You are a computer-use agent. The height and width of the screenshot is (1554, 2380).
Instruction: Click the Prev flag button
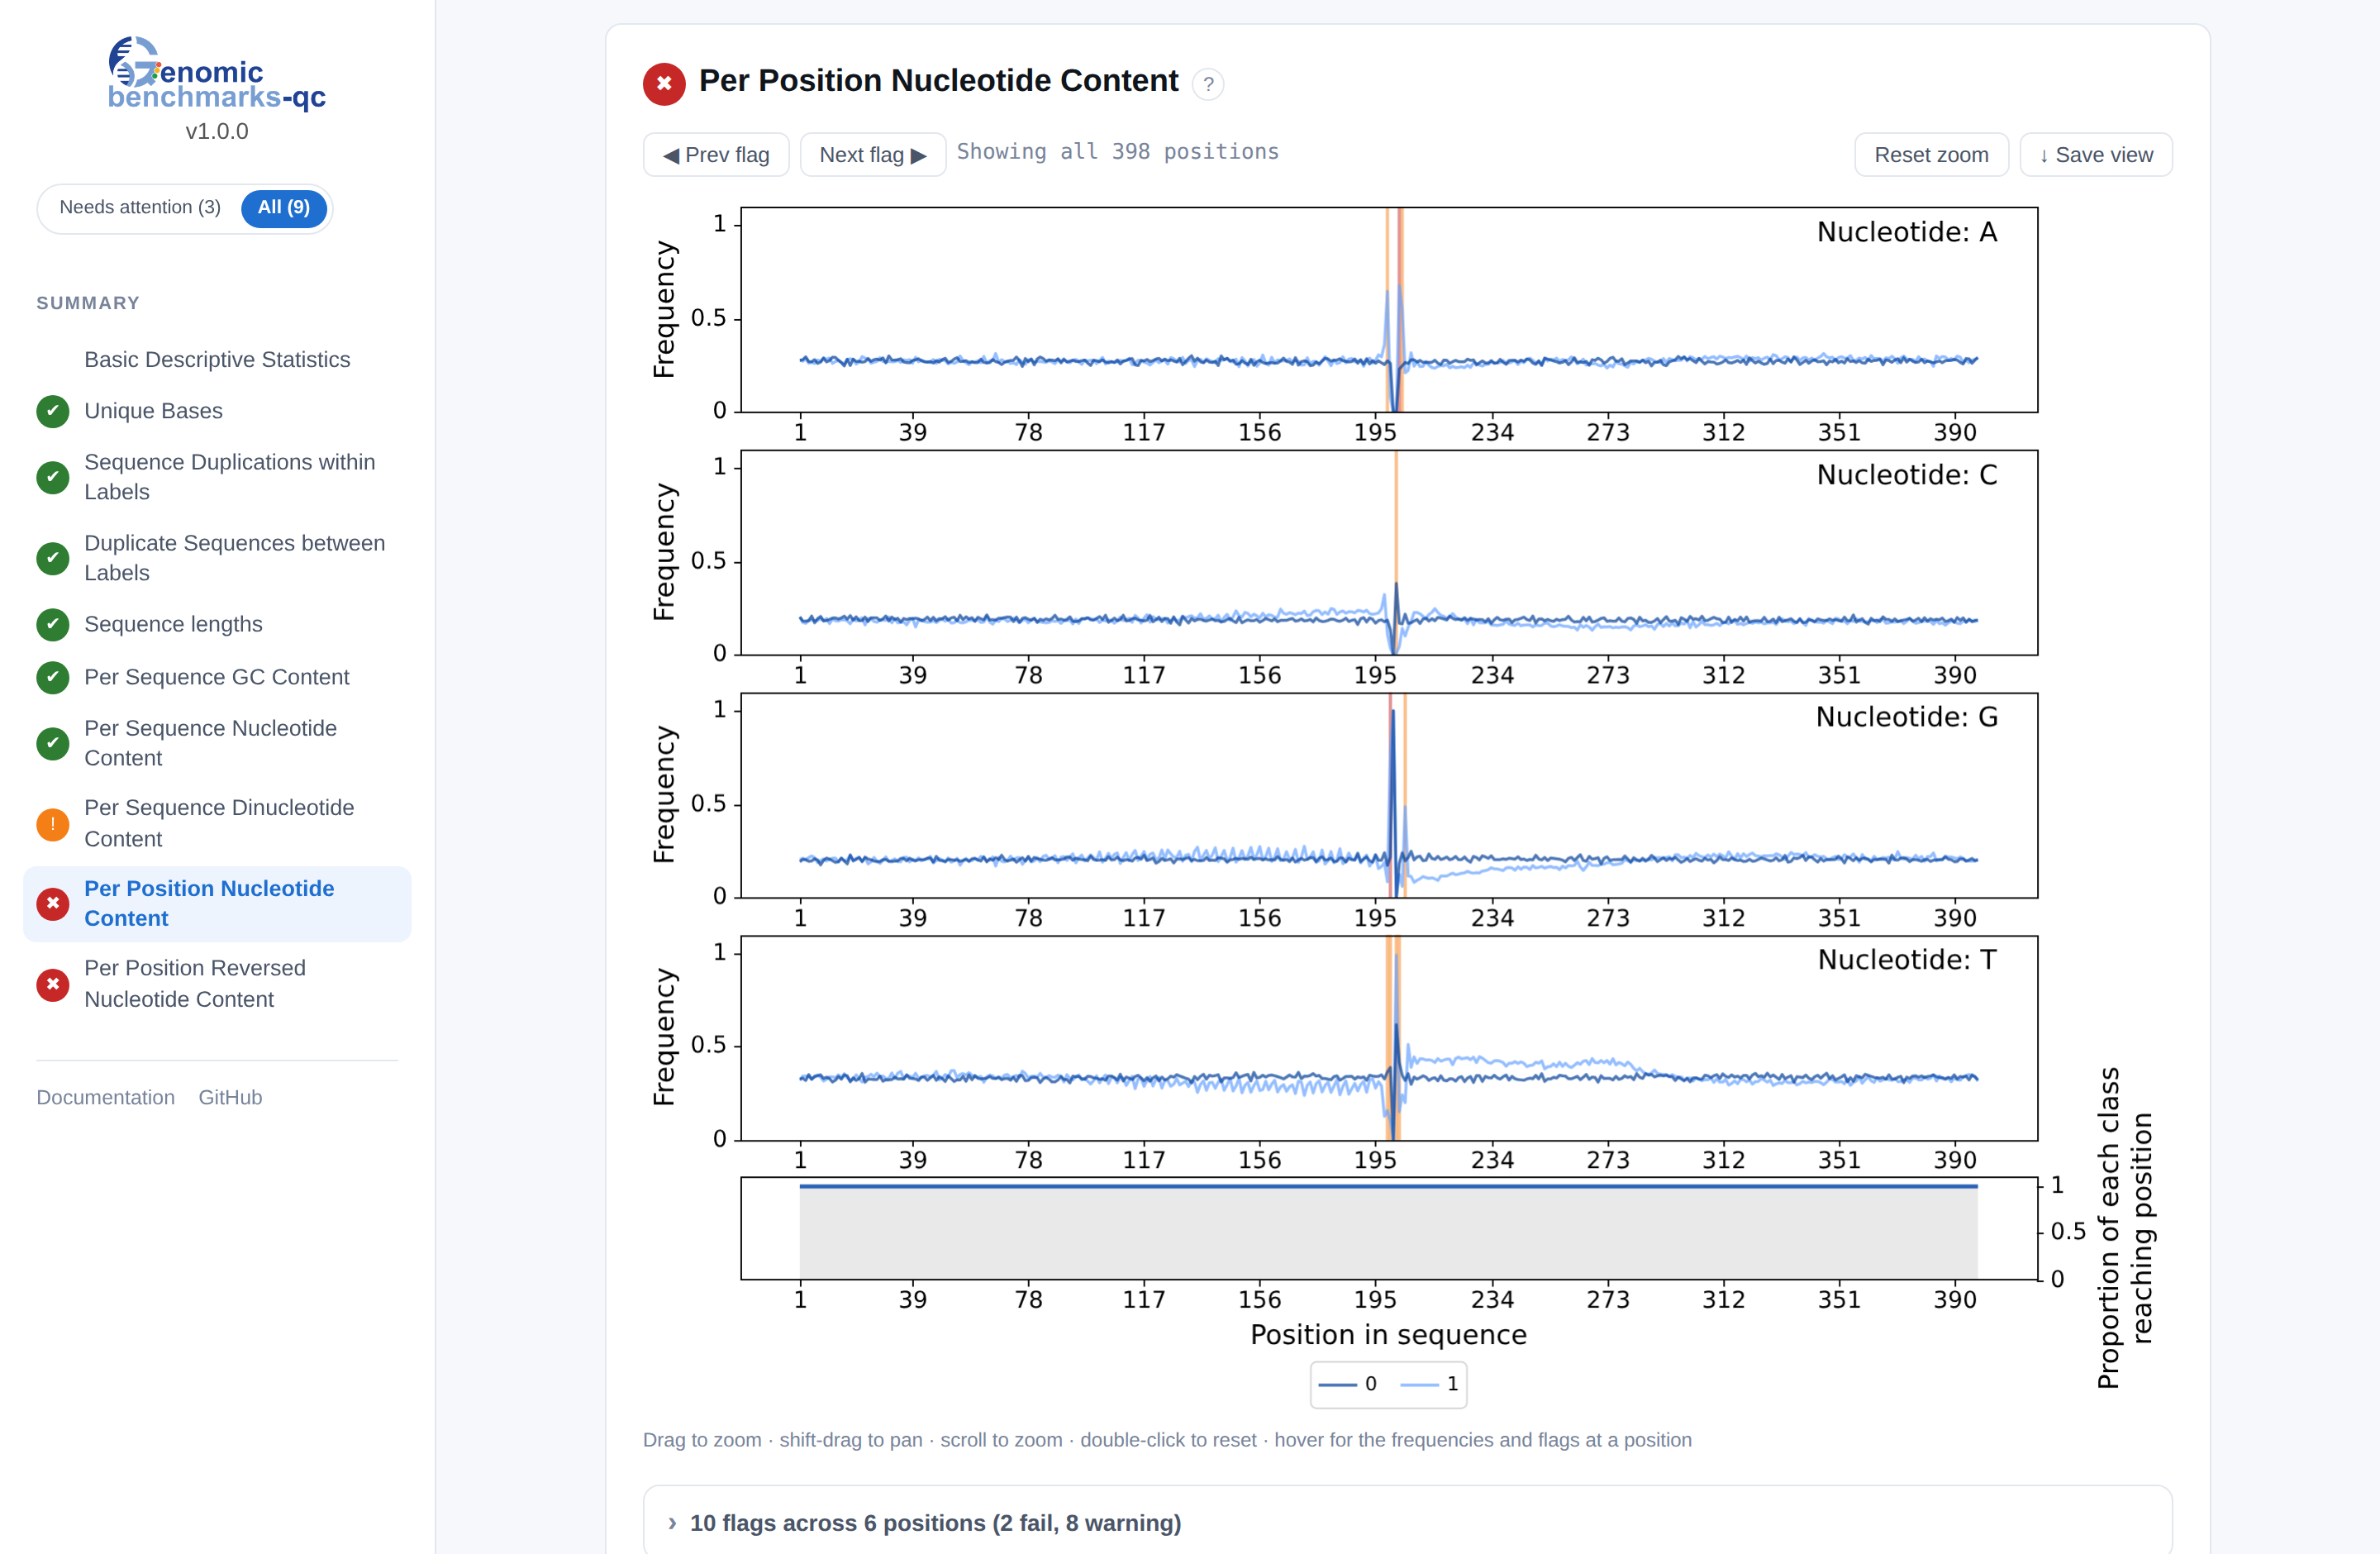[716, 155]
